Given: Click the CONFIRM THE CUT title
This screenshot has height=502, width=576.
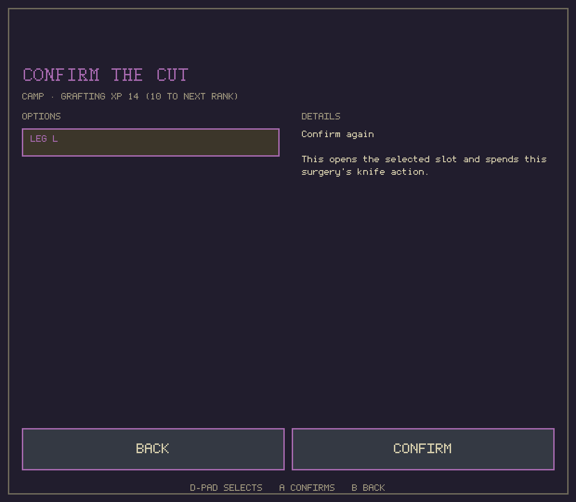Looking at the screenshot, I should (105, 75).
